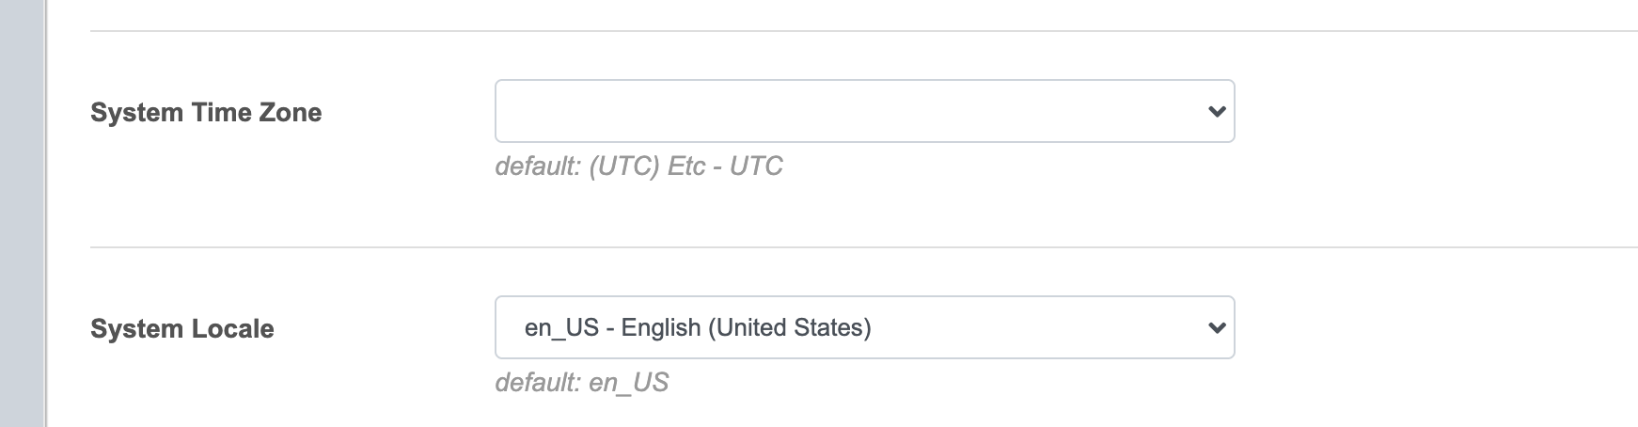Click divider line above System Locale
This screenshot has height=427, width=1638.
pos(846,247)
